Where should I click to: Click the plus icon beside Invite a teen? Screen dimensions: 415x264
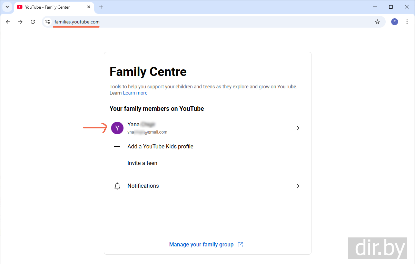(x=117, y=163)
